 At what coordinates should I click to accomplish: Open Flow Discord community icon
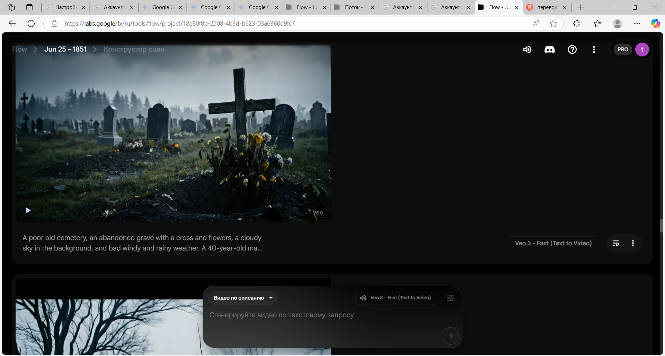[549, 49]
